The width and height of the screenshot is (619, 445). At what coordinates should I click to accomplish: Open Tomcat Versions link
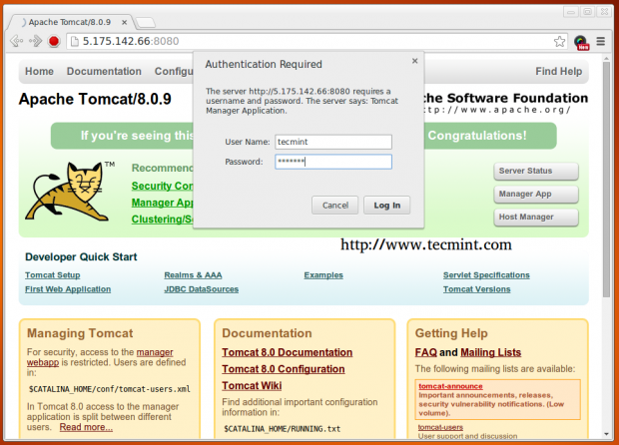click(x=476, y=289)
